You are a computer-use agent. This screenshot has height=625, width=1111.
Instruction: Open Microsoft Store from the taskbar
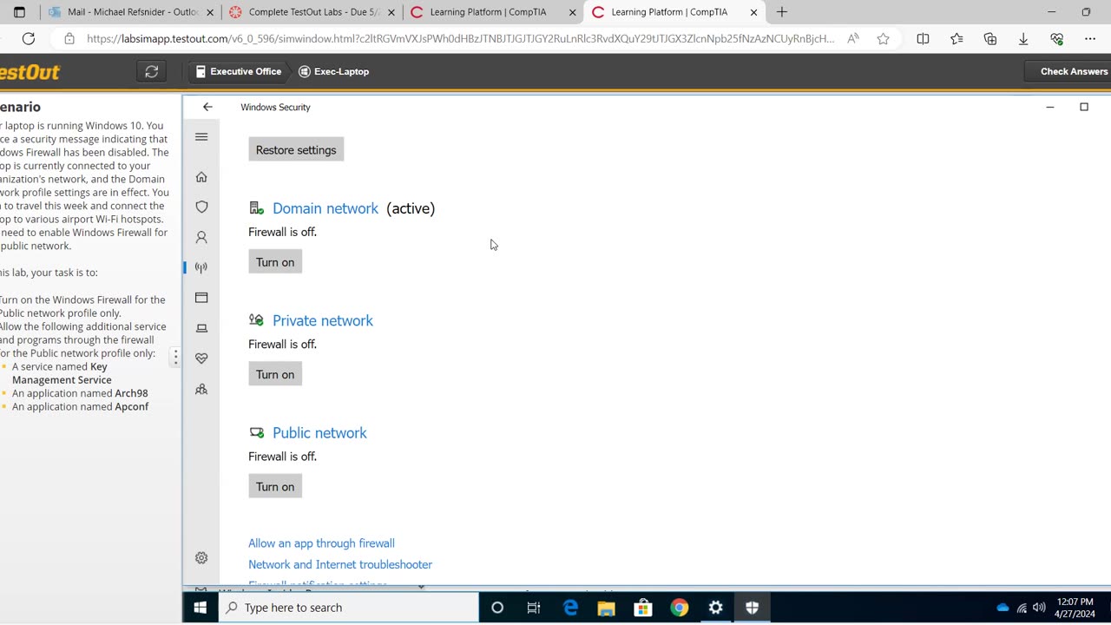643,608
